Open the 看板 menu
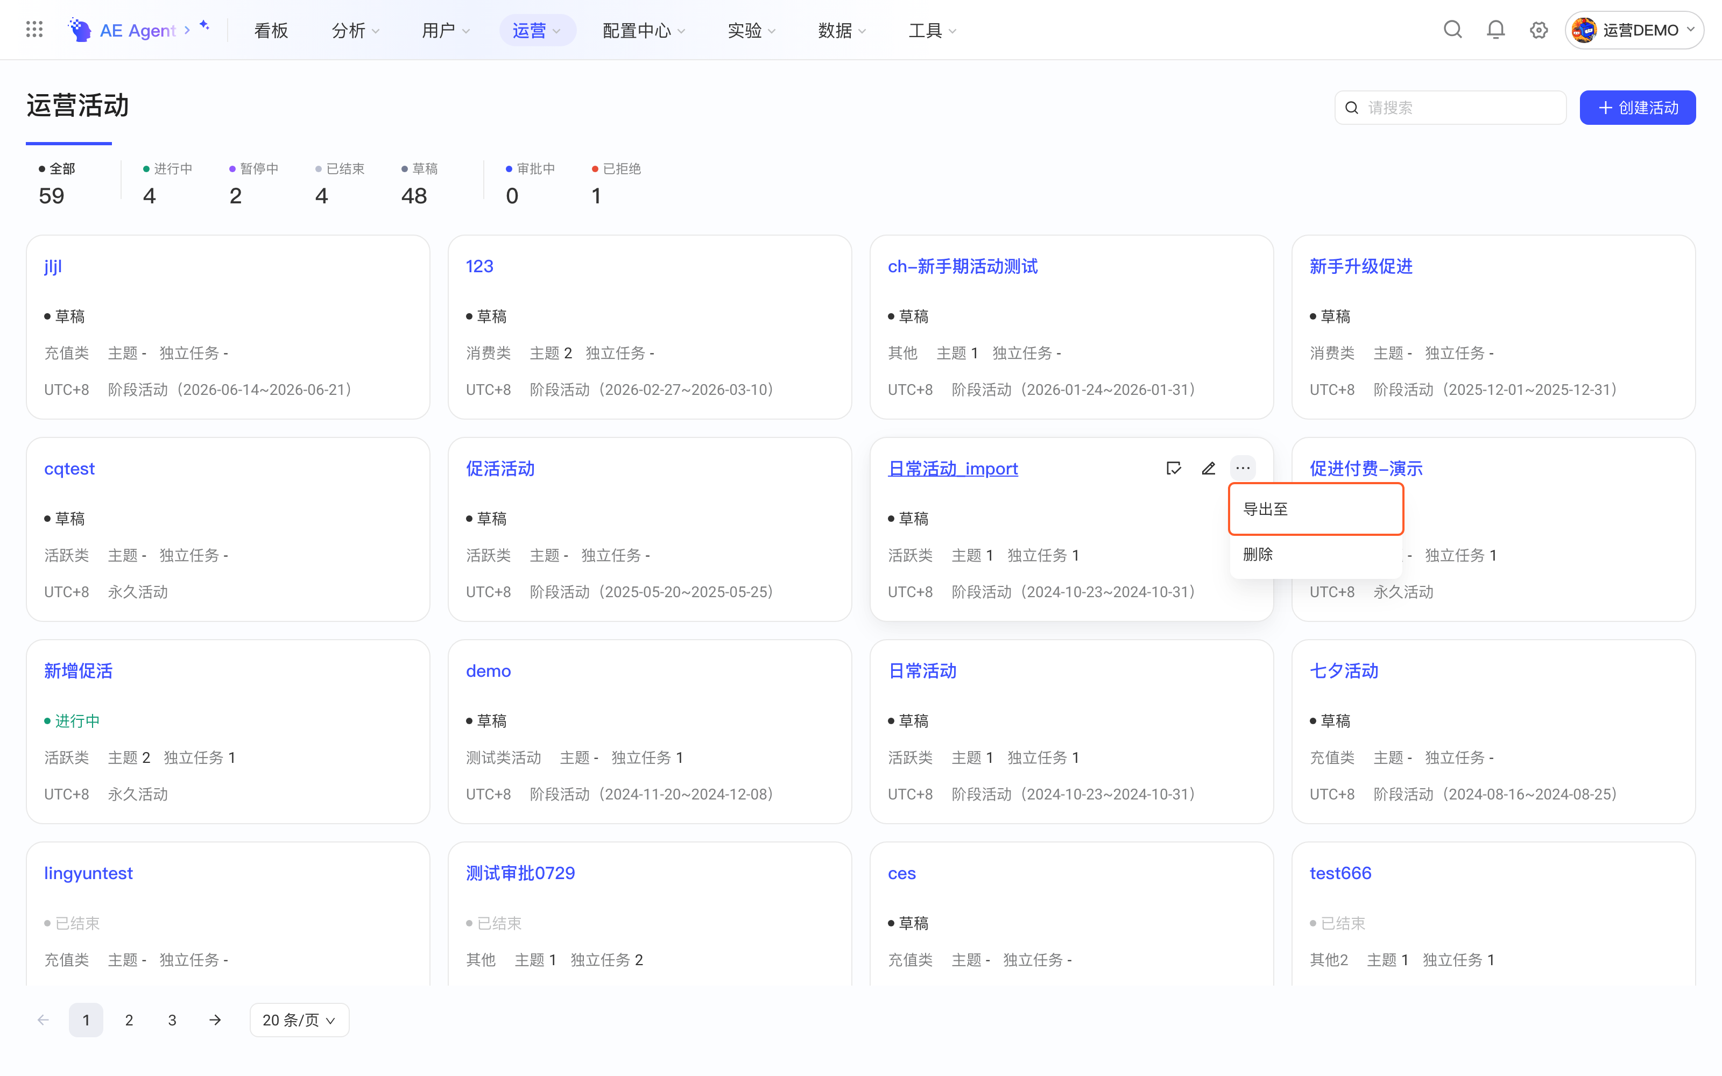The image size is (1722, 1076). point(270,30)
